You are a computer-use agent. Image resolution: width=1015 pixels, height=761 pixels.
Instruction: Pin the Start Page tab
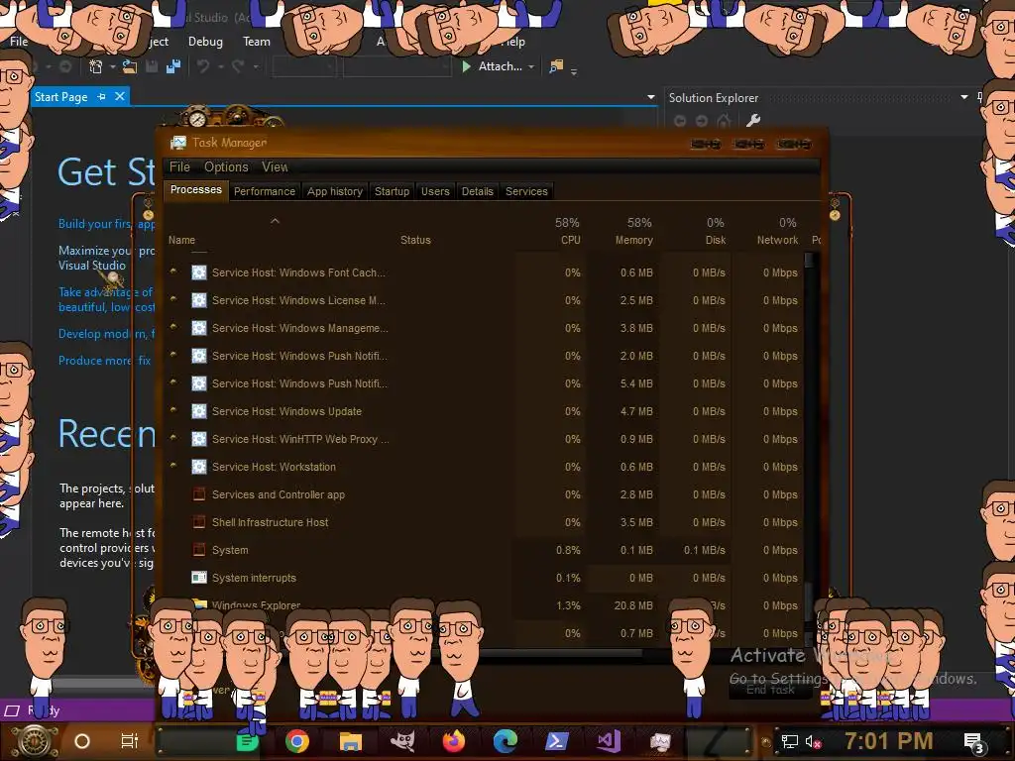tap(102, 96)
